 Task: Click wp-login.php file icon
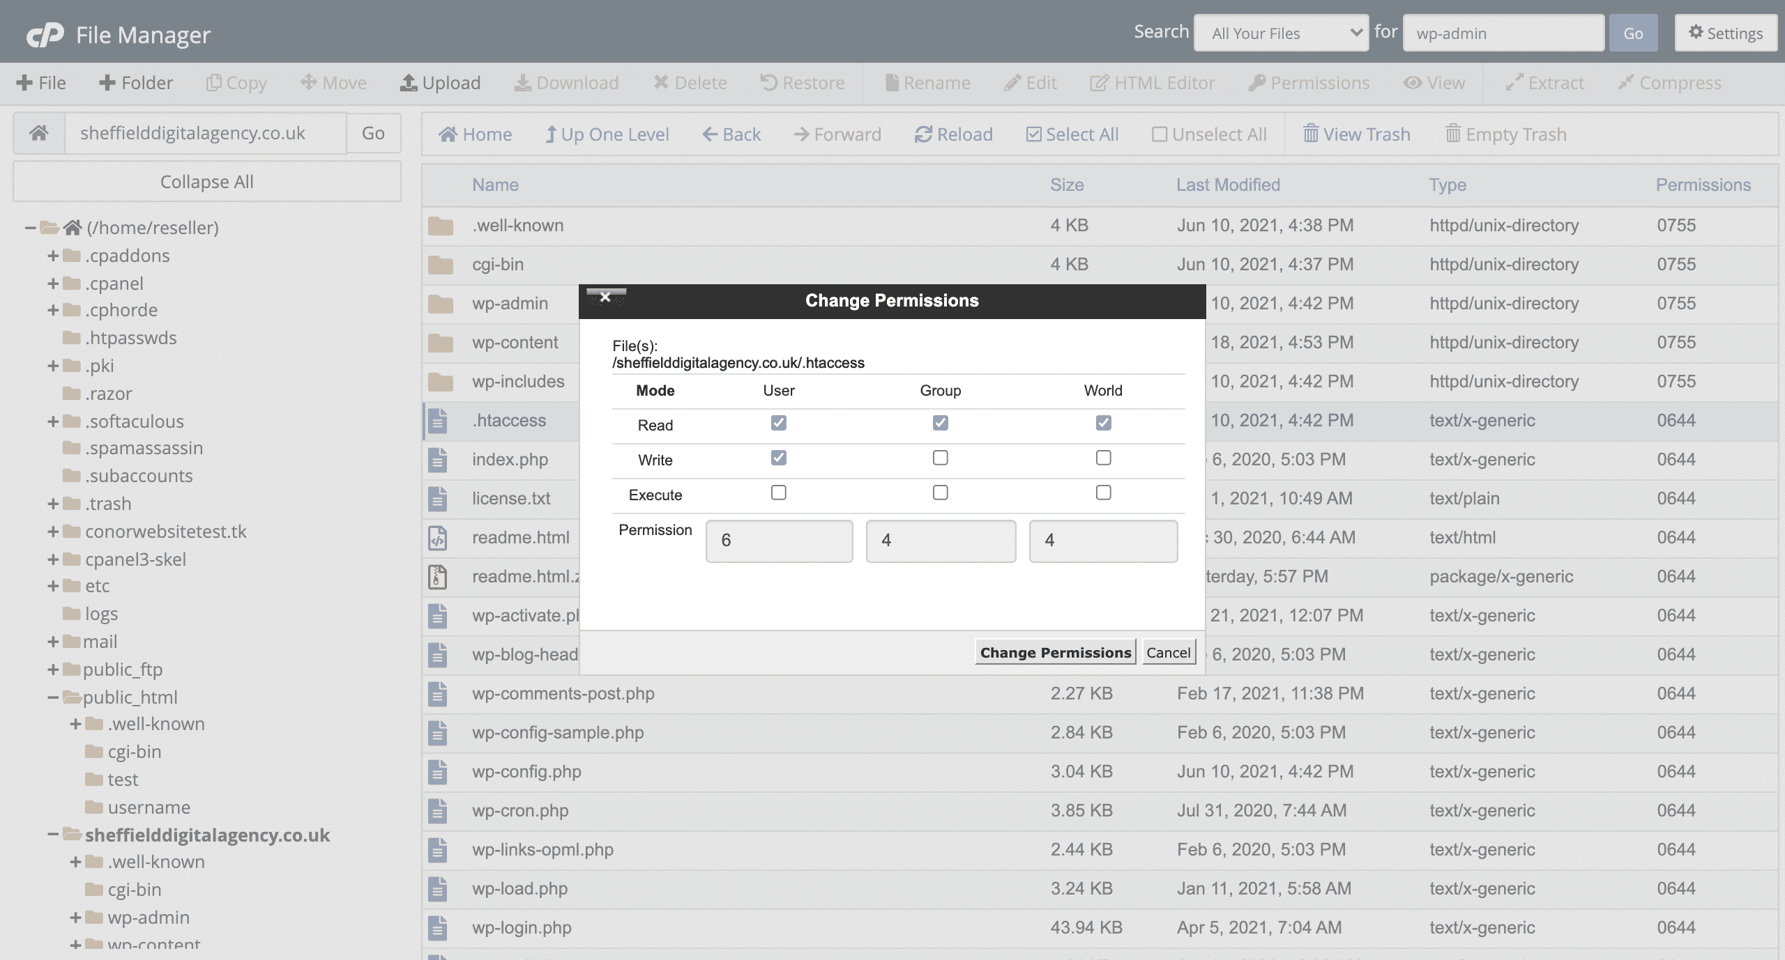point(437,928)
